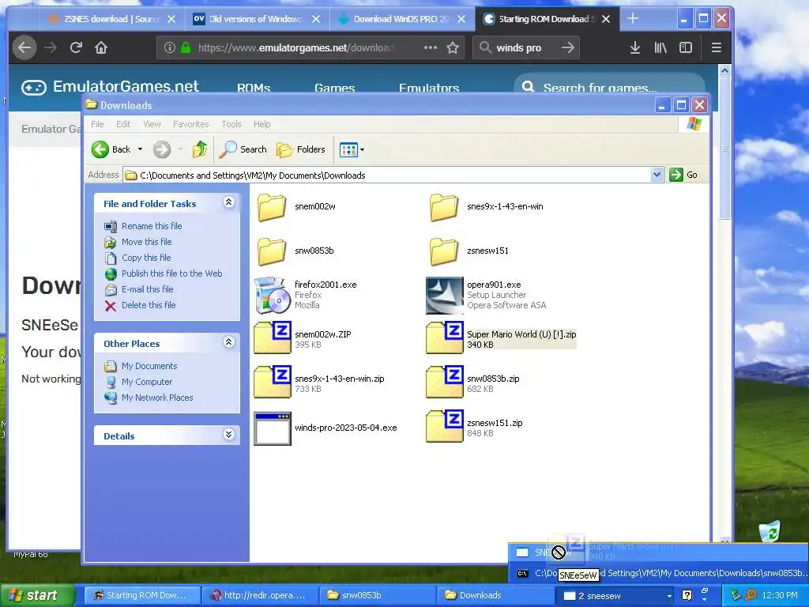The image size is (809, 607).
Task: Select the zsnesw151 folder icon
Action: 444,251
